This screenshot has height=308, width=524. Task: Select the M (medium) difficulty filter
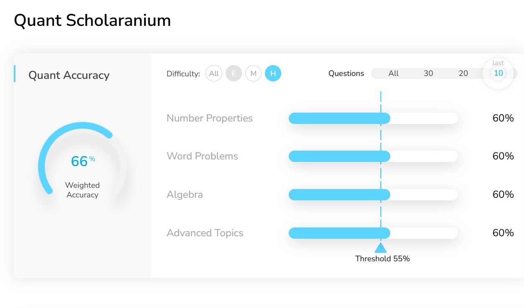[253, 74]
